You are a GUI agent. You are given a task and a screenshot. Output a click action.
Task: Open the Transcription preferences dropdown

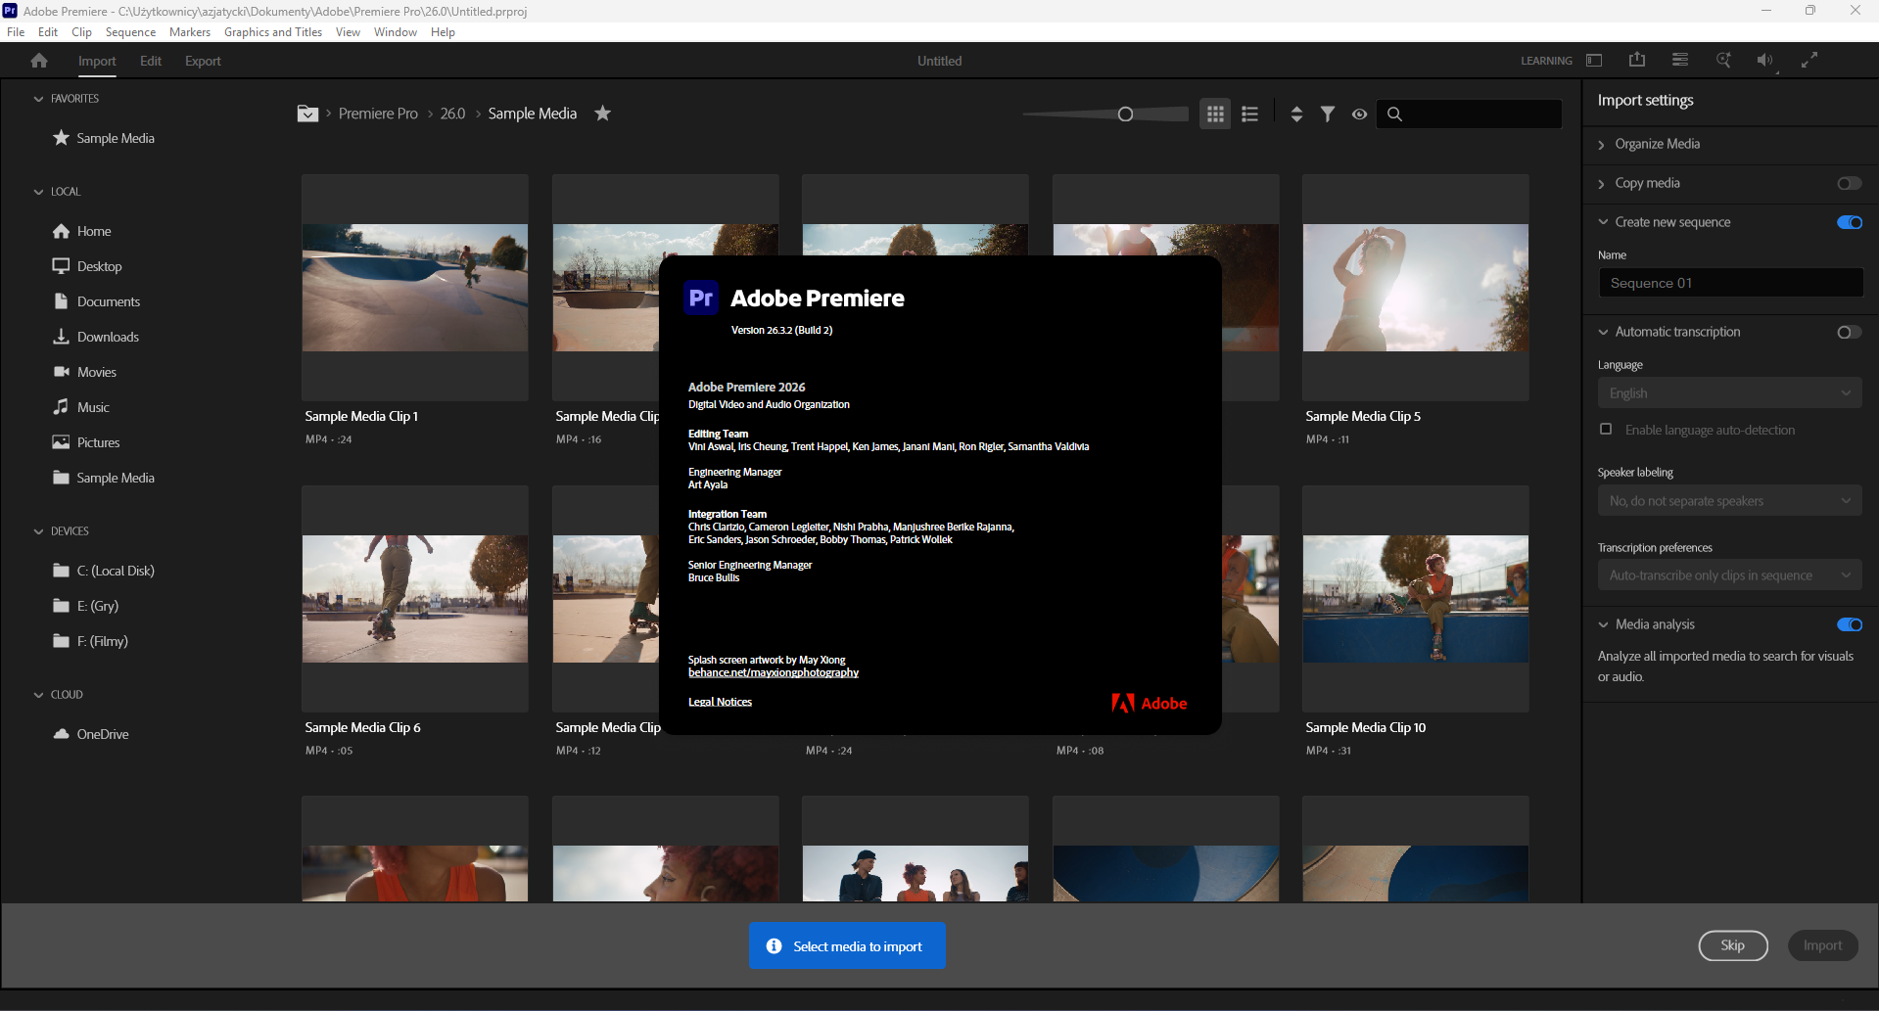(x=1730, y=575)
